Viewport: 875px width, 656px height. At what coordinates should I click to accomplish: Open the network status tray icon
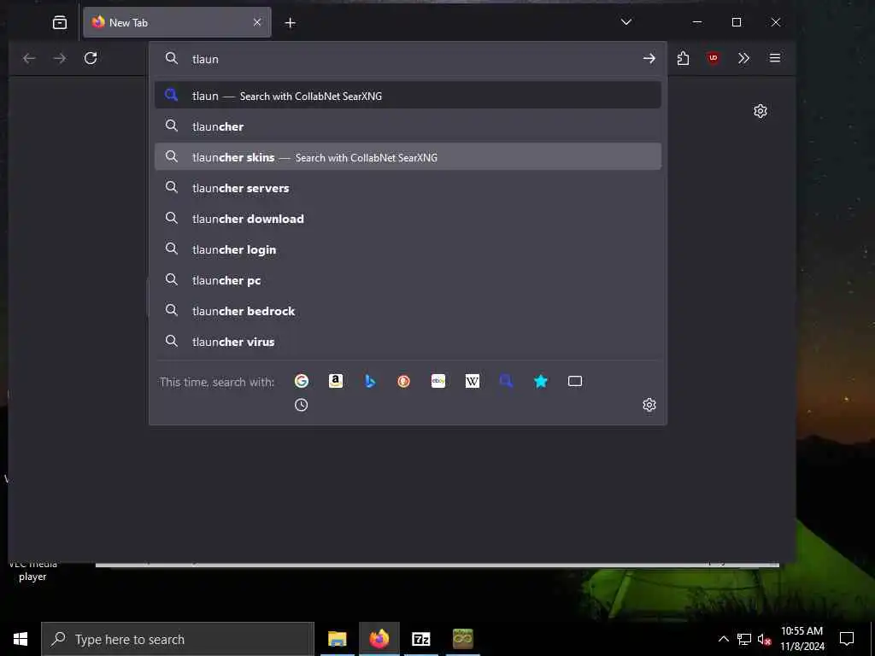pyautogui.click(x=744, y=639)
